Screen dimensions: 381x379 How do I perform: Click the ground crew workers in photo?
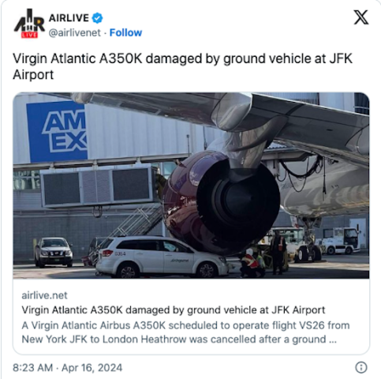tap(263, 255)
